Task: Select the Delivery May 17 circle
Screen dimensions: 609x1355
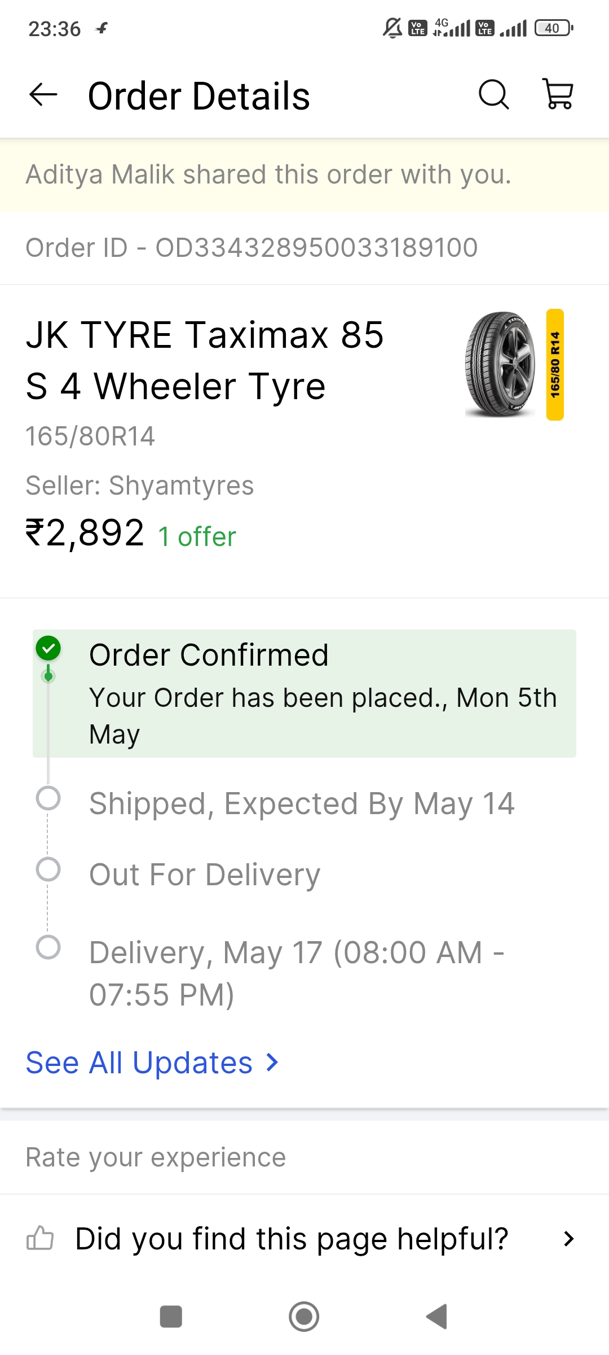Action: pyautogui.click(x=48, y=947)
